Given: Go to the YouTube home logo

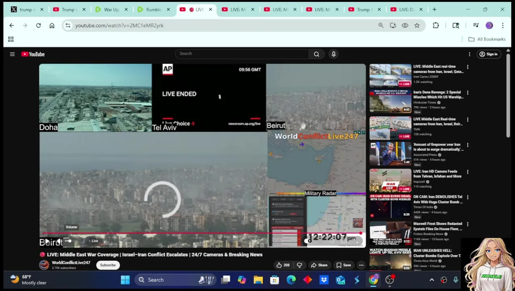Looking at the screenshot, I should [33, 54].
